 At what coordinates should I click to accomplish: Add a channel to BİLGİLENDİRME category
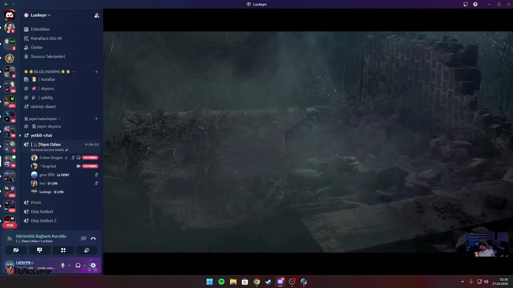[x=96, y=72]
